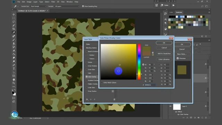Click OK in the Color Picker dialog

(164, 43)
